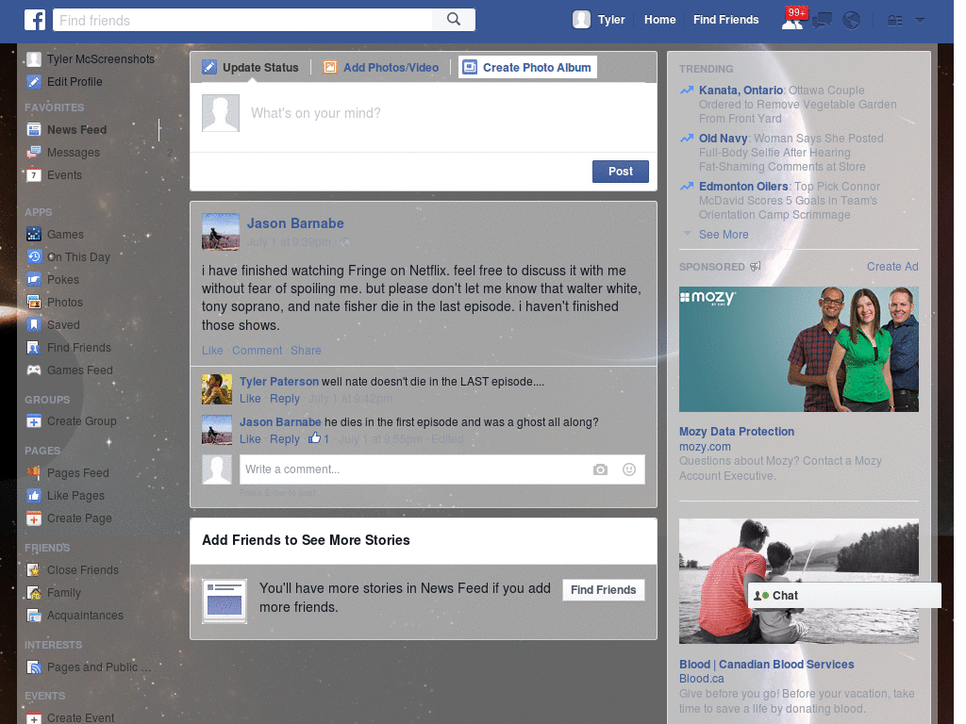This screenshot has width=966, height=724.
Task: Click the Find Friends button in stories card
Action: (603, 590)
